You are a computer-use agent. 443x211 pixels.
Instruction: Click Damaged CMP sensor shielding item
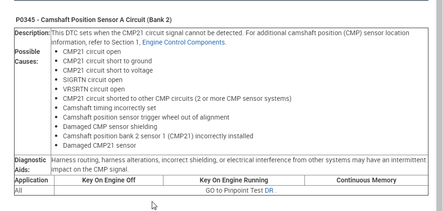pyautogui.click(x=110, y=127)
